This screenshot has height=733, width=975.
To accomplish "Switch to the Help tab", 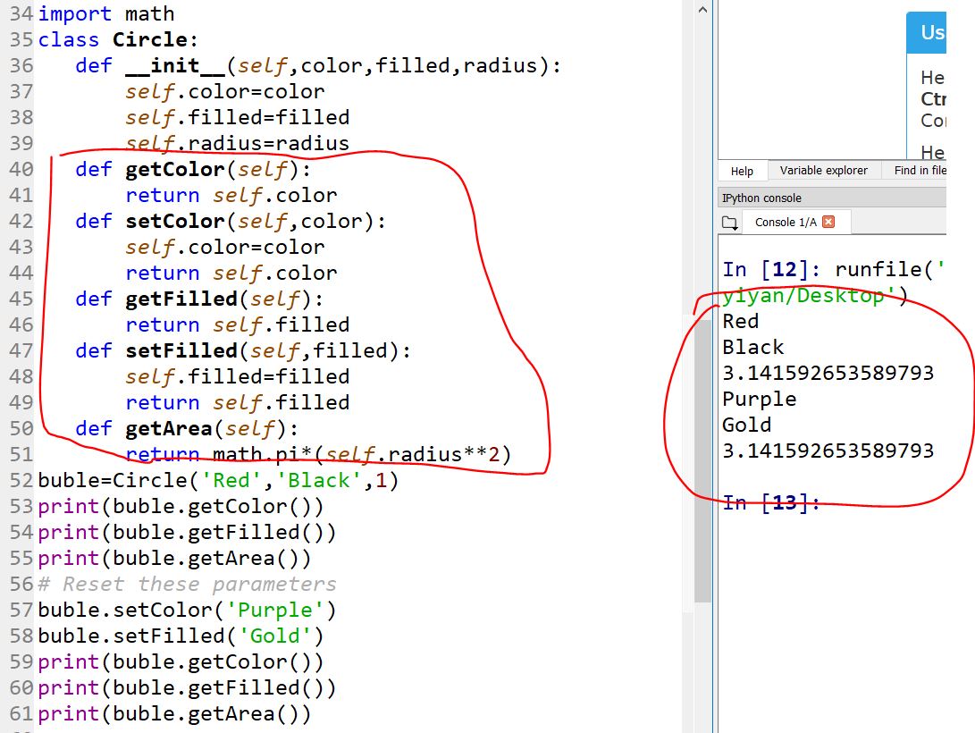I will coord(742,171).
